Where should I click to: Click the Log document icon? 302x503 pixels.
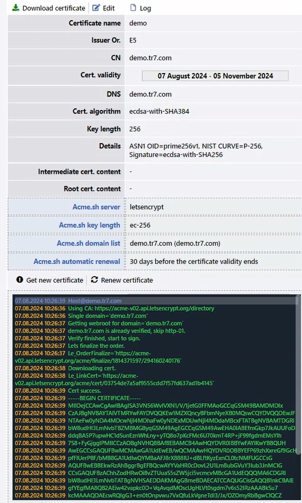point(133,8)
